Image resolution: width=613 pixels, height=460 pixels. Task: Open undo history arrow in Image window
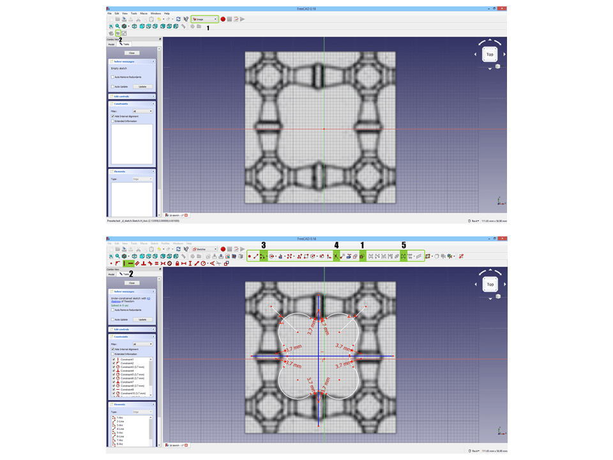click(x=163, y=19)
